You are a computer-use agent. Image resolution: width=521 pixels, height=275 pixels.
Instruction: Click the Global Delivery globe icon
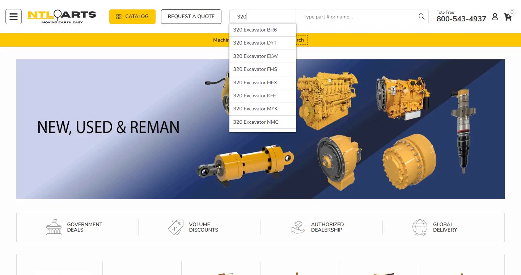[420, 227]
